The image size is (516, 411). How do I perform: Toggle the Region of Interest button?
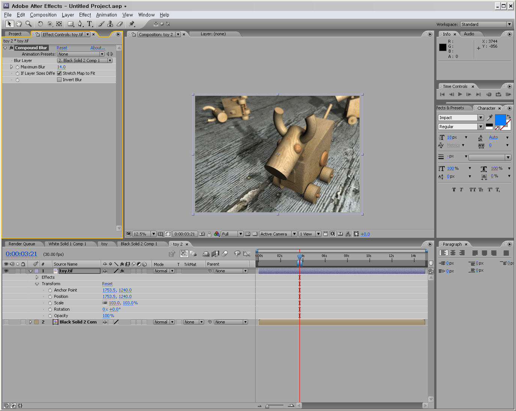point(248,234)
